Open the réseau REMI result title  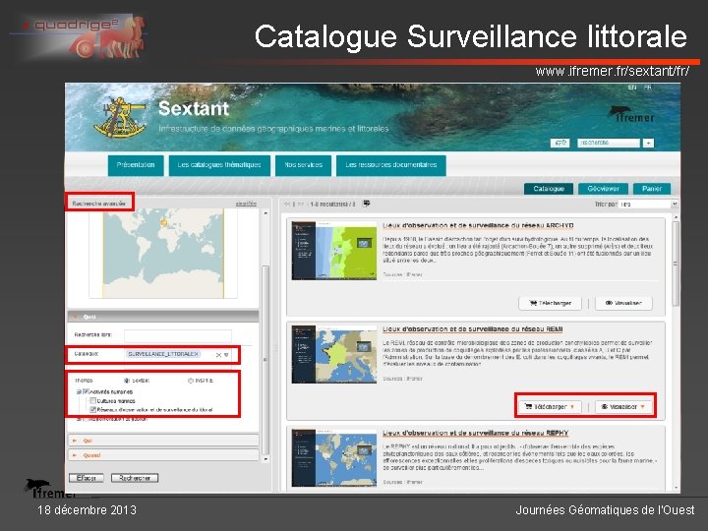(472, 329)
